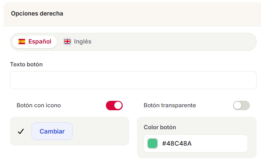The image size is (261, 168).
Task: Enable the Botón transparente toggle
Action: [241, 106]
